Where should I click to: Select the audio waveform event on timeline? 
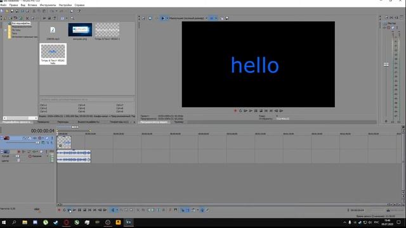point(74,156)
